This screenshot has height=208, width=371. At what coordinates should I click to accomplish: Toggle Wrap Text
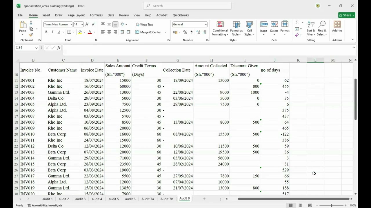pos(144,25)
